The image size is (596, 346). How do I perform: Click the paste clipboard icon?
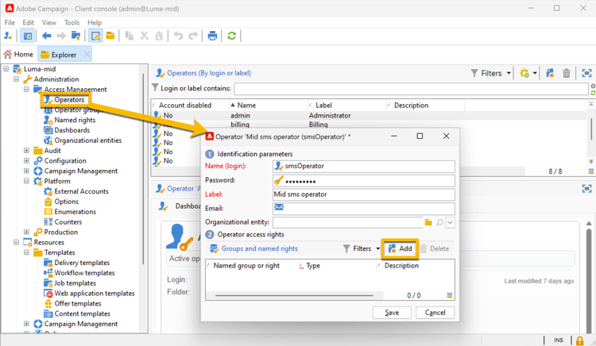point(159,36)
